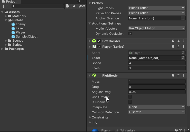Click the Player prefab cube icon
Screen dimensions: 190x132
click(x=13, y=32)
